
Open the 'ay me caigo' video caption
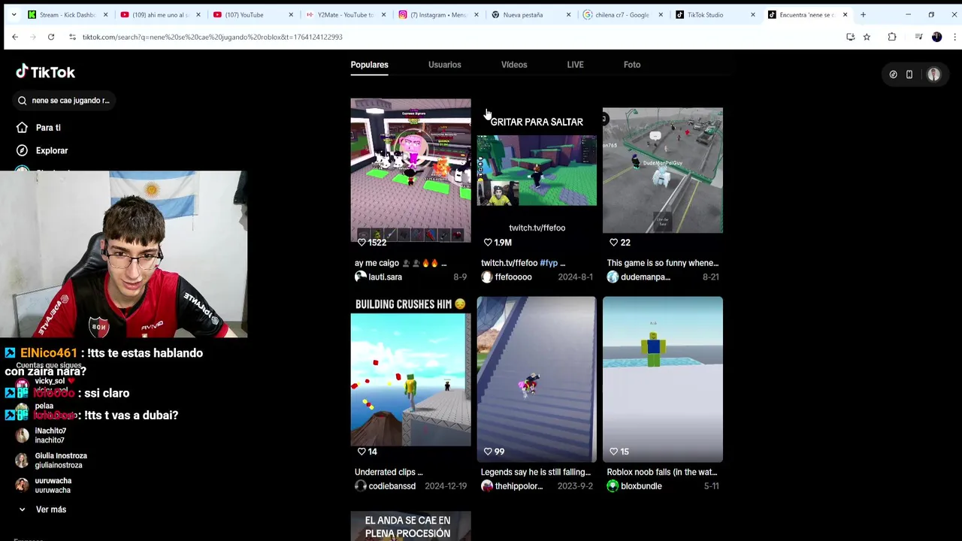[x=401, y=263]
